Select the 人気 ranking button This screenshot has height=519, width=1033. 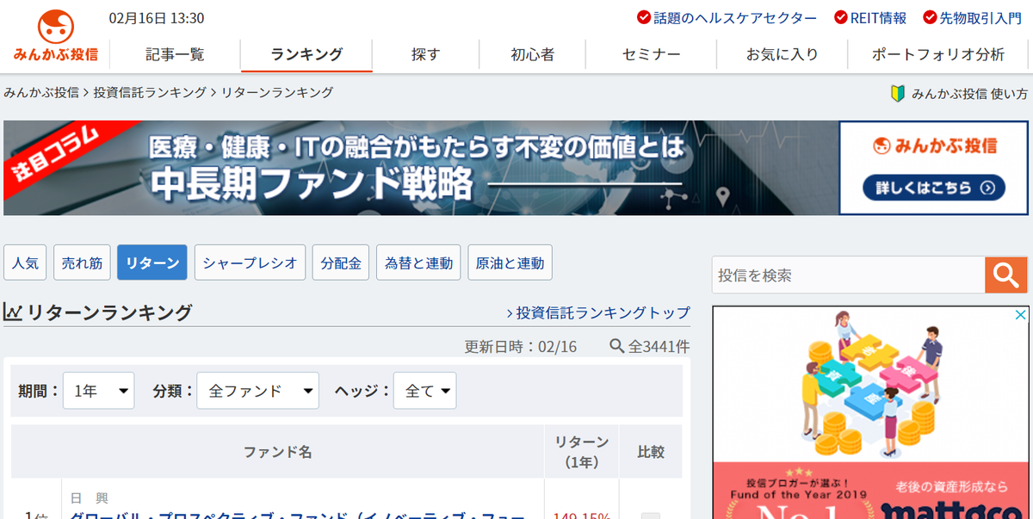coord(25,263)
